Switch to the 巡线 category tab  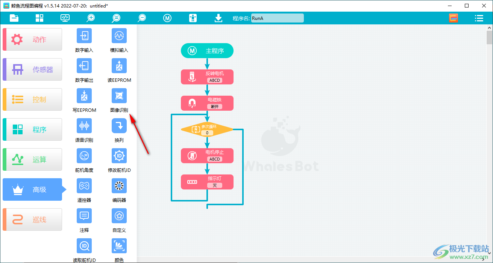point(32,219)
